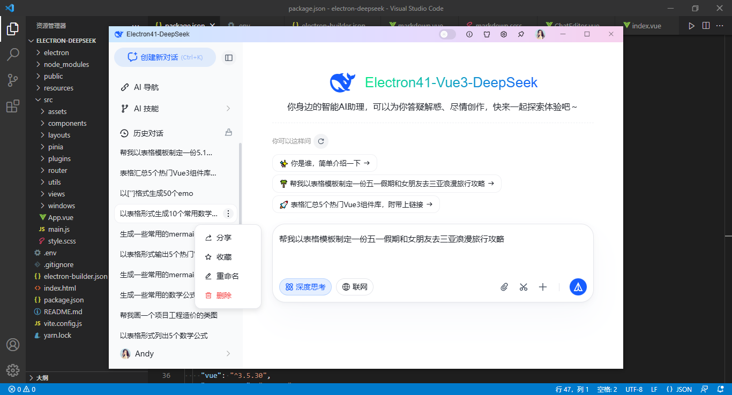Image resolution: width=732 pixels, height=395 pixels.
Task: Change the UTF-8 encoding in status bar
Action: [x=634, y=389]
